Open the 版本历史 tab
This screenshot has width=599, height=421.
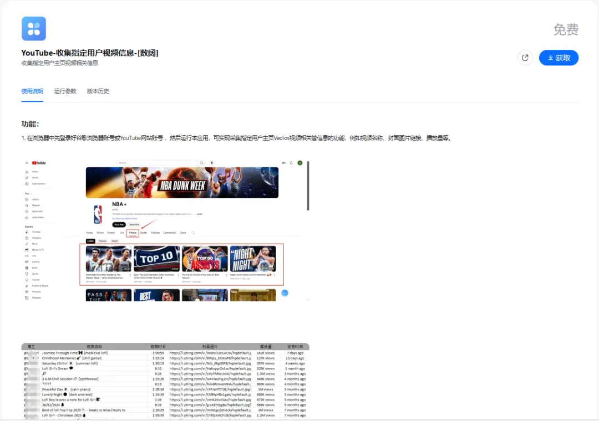click(98, 91)
